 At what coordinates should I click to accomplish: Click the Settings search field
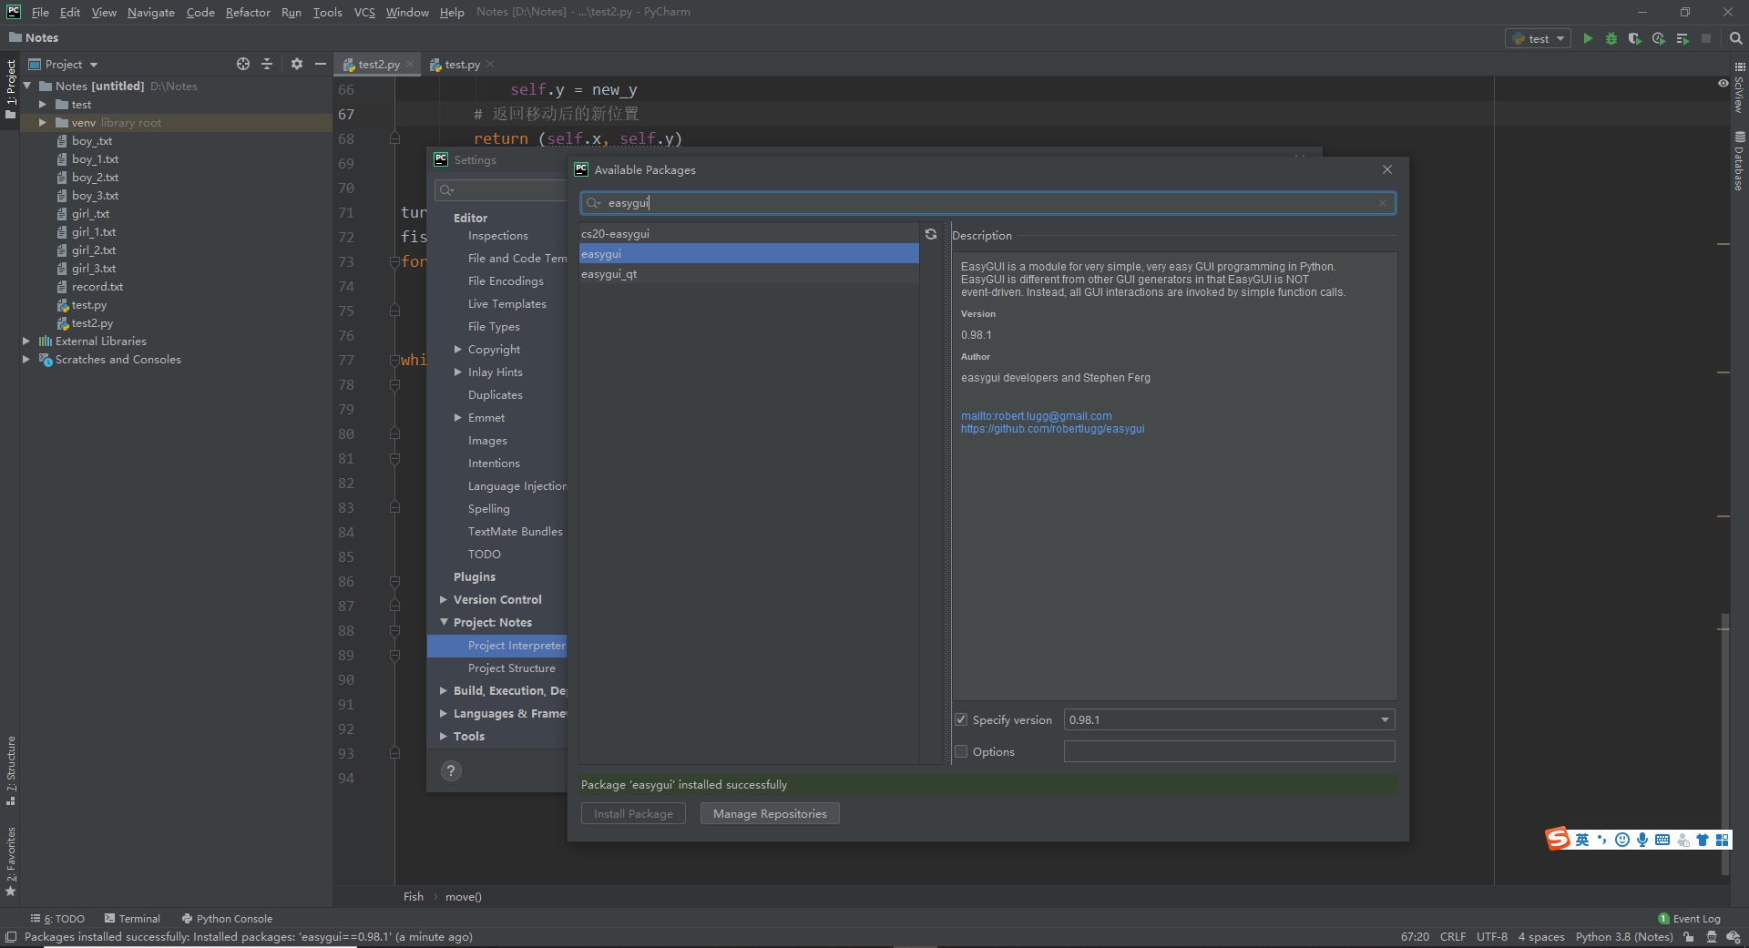pos(501,190)
